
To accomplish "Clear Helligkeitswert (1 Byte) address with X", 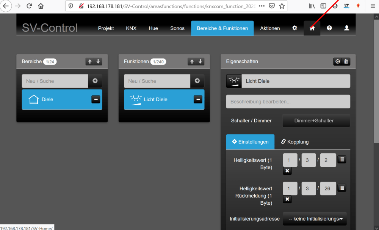I will (287, 171).
